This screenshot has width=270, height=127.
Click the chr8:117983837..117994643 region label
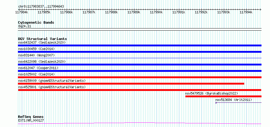[x=41, y=7]
